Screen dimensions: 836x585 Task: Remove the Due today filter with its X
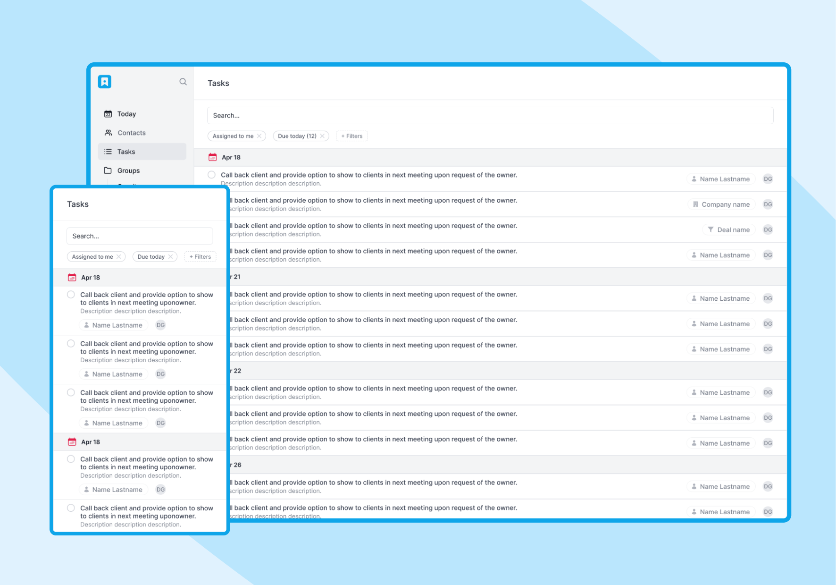(x=323, y=136)
